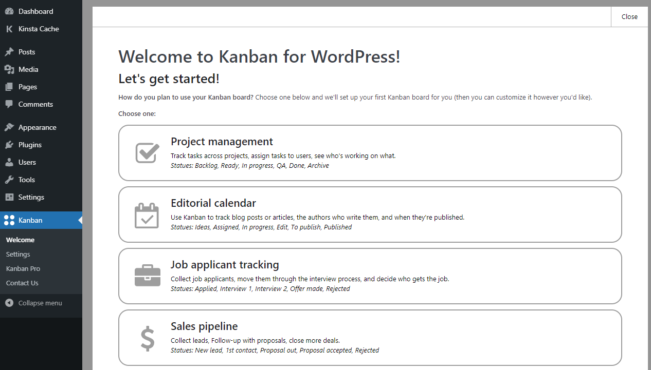Open the Tools menu item
Screen dimensions: 651x370
point(41,180)
